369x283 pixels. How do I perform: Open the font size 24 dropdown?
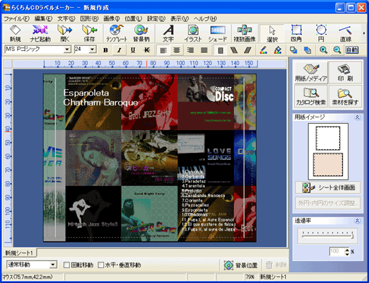coord(93,50)
